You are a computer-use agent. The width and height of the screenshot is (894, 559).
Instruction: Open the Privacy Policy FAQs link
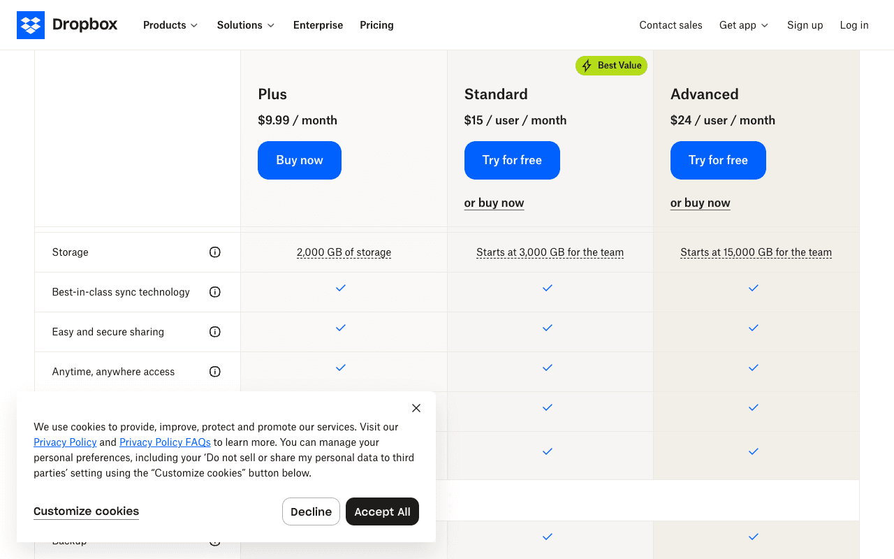point(165,442)
